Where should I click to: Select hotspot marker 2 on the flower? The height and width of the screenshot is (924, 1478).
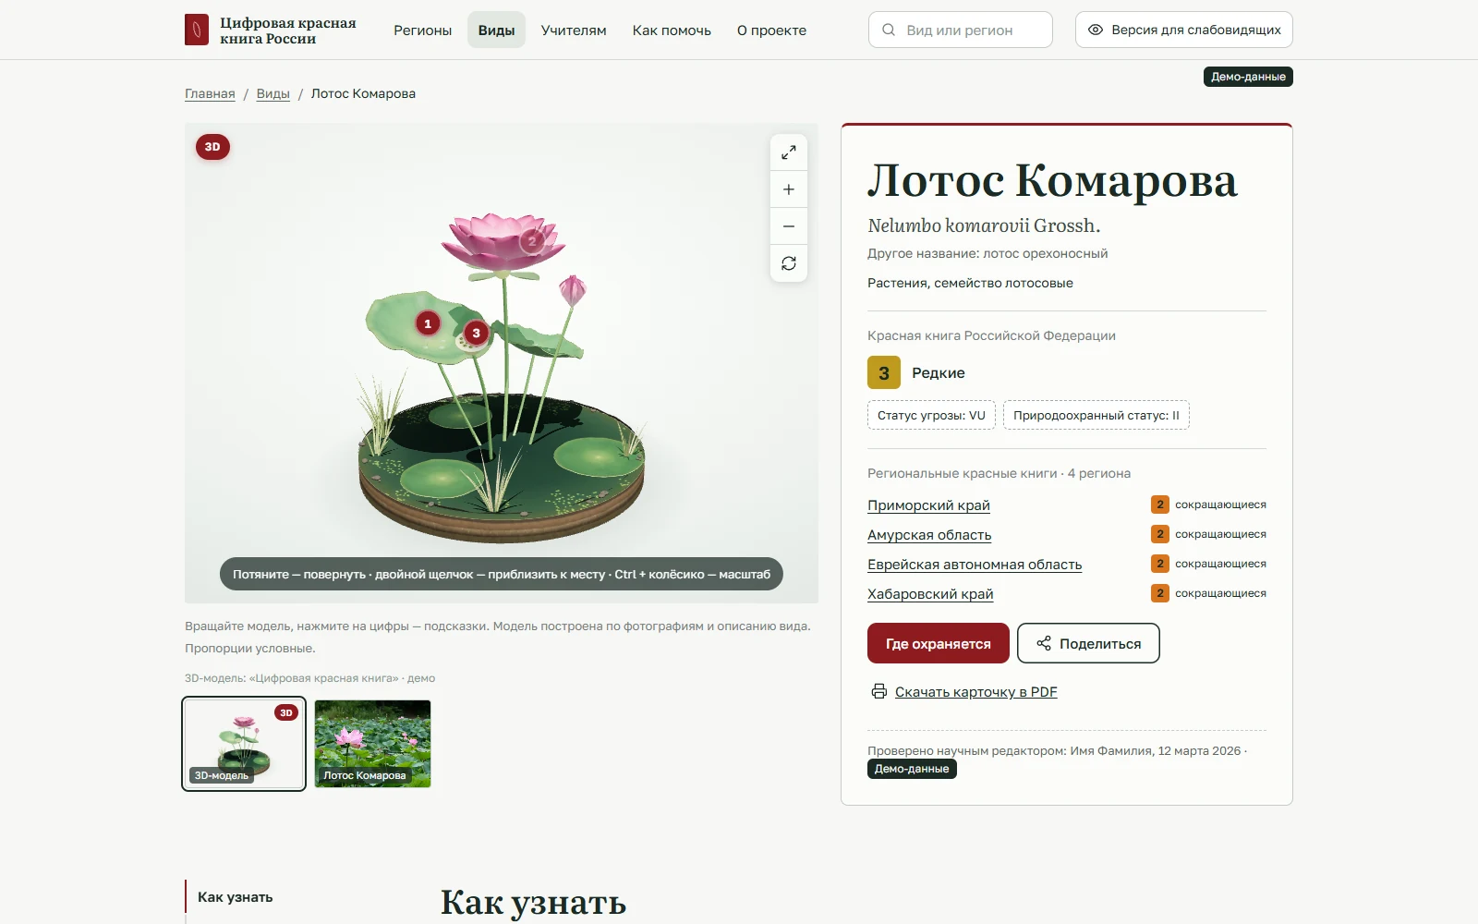(x=531, y=241)
